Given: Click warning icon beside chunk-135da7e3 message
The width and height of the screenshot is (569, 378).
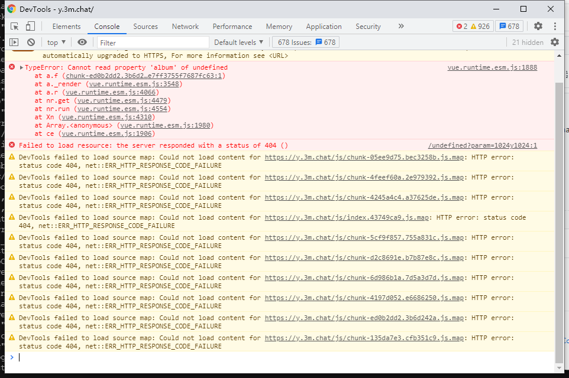Looking at the screenshot, I should [x=12, y=337].
